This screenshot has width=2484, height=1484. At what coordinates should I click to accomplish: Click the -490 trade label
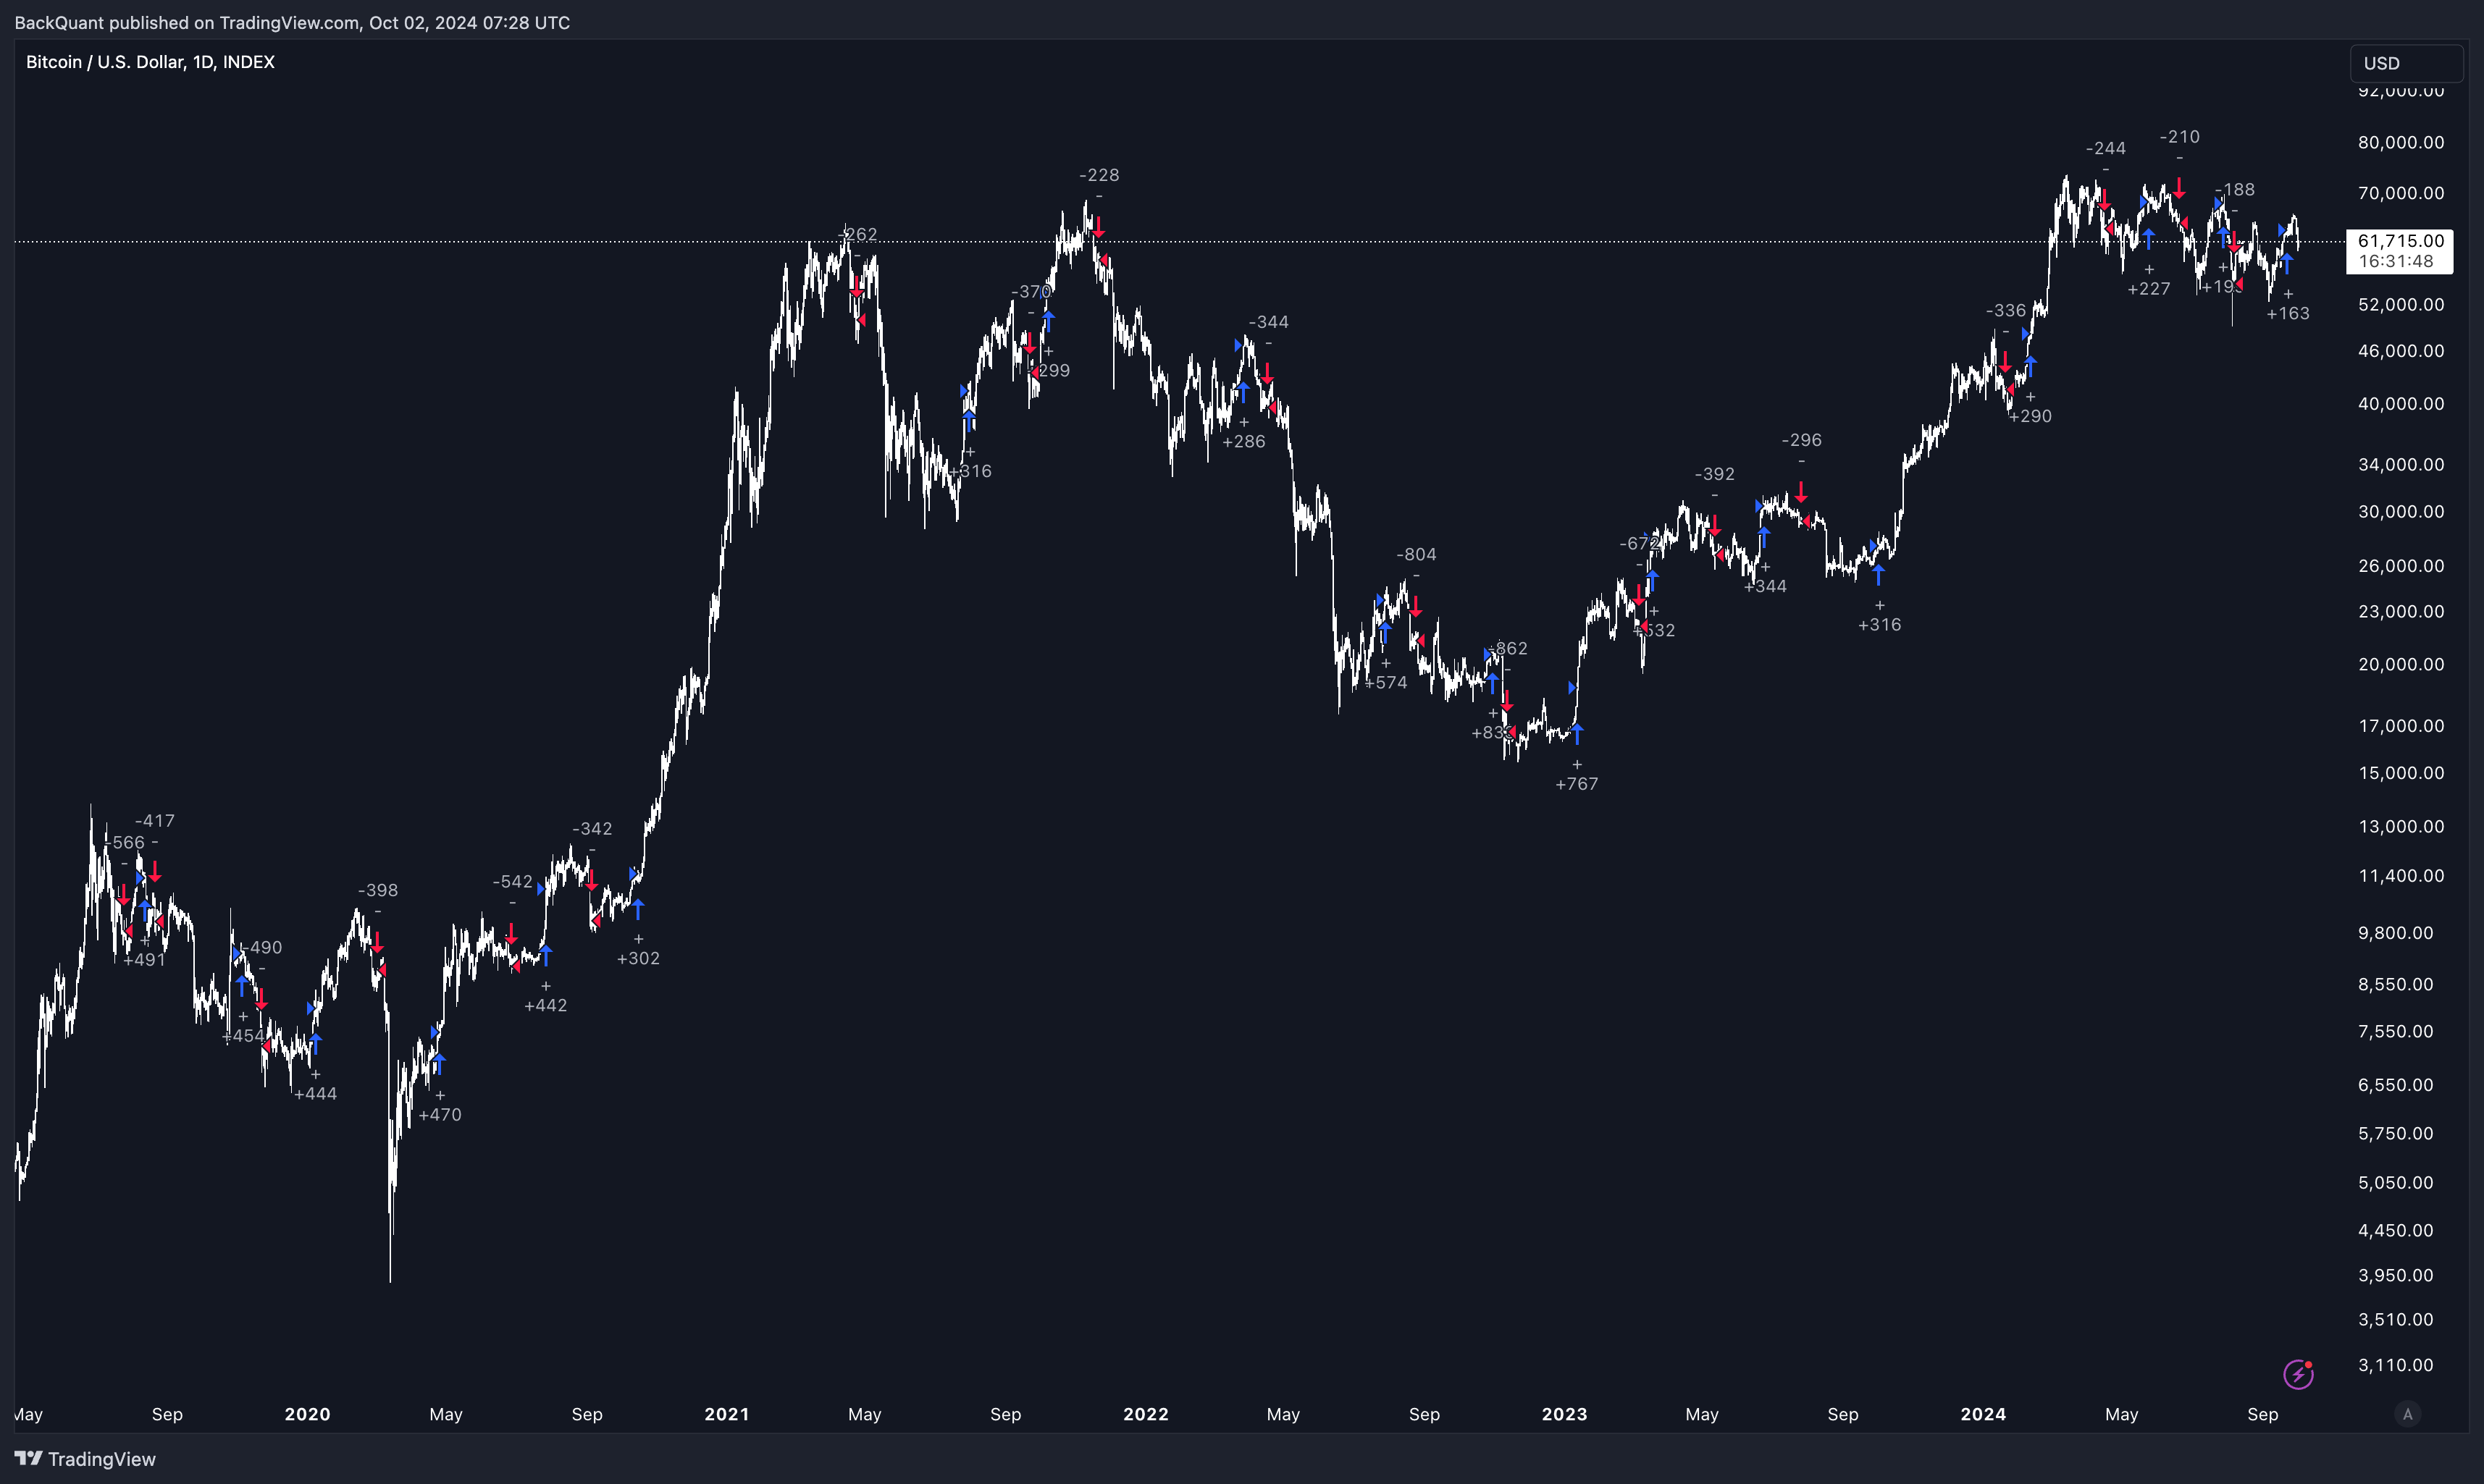point(263,947)
